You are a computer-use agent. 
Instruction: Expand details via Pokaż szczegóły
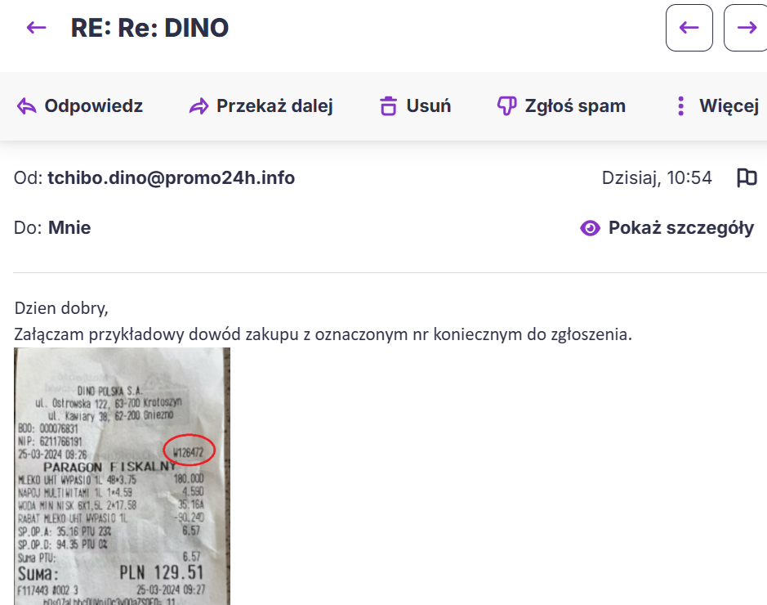pos(680,228)
